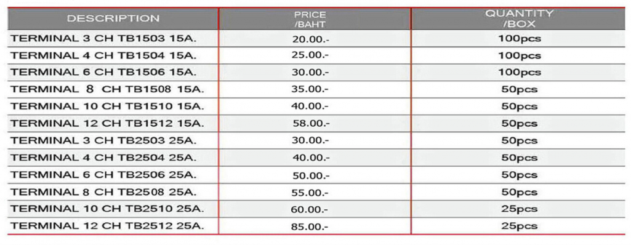Select the TERMINAL 4 CH TB2504 25A entry
The image size is (631, 245).
pyautogui.click(x=103, y=158)
